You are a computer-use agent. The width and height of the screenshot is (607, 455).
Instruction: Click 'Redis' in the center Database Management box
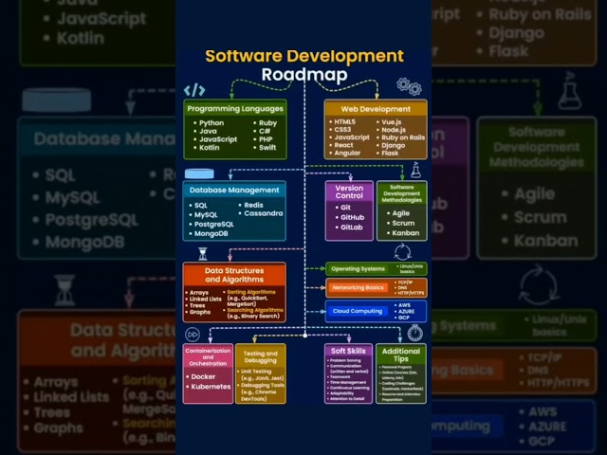253,205
